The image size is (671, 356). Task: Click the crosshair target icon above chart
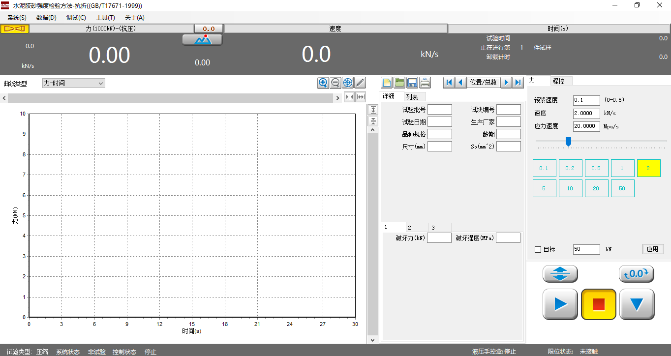[348, 83]
